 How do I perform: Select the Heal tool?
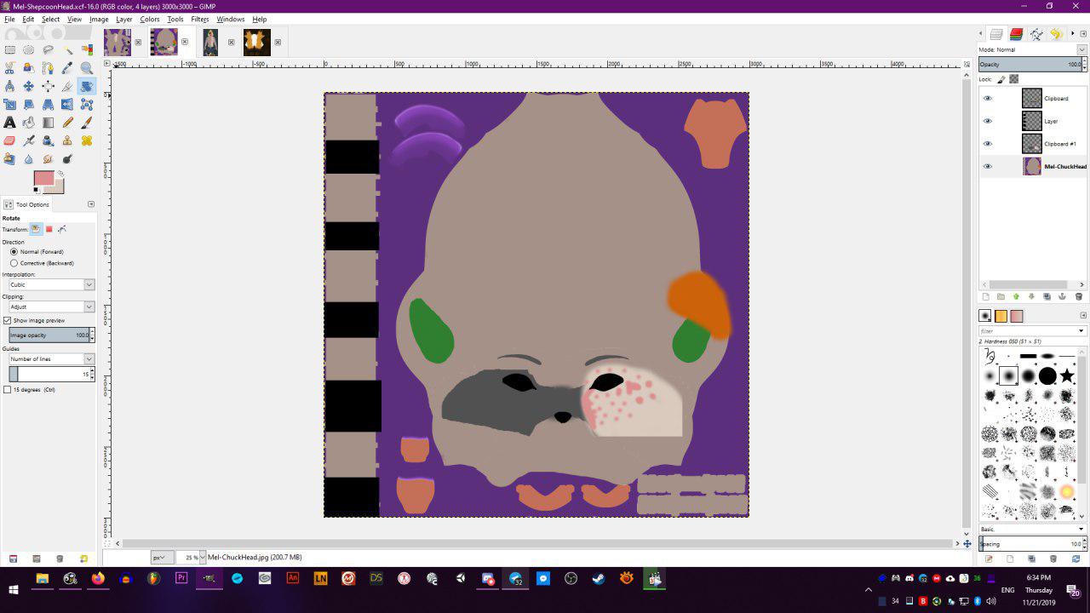(x=86, y=140)
